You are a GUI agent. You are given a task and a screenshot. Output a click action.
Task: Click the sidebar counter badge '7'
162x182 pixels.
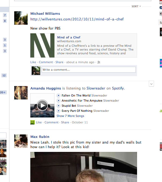pyautogui.click(x=5, y=15)
